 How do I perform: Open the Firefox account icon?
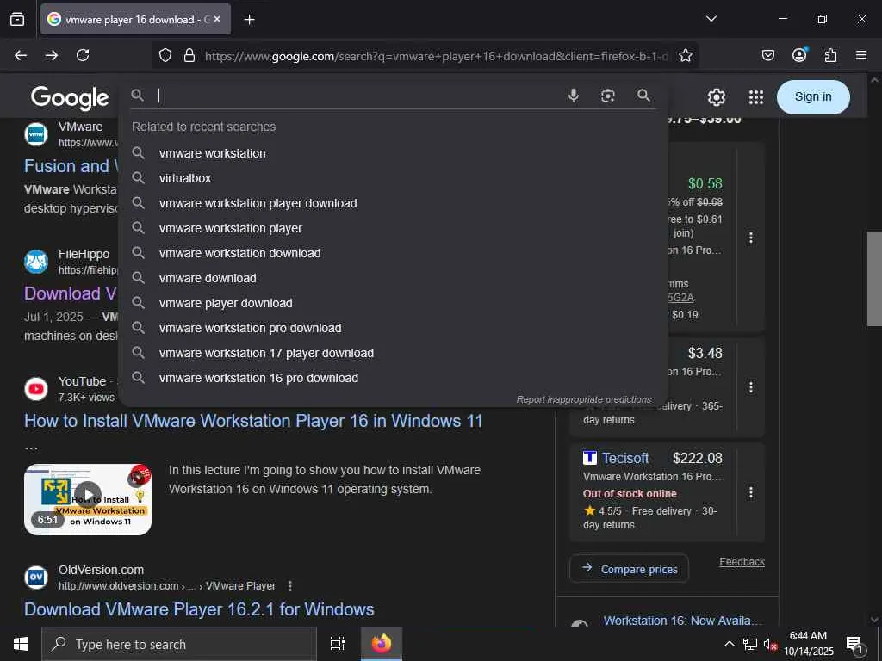click(799, 54)
